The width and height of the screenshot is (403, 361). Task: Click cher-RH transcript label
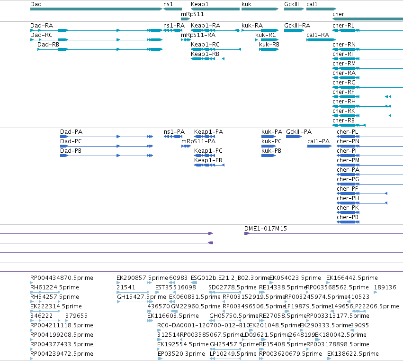click(x=344, y=102)
